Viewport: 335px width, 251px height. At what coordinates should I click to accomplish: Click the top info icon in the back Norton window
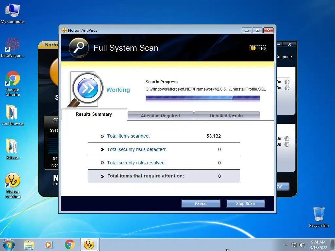(x=287, y=82)
